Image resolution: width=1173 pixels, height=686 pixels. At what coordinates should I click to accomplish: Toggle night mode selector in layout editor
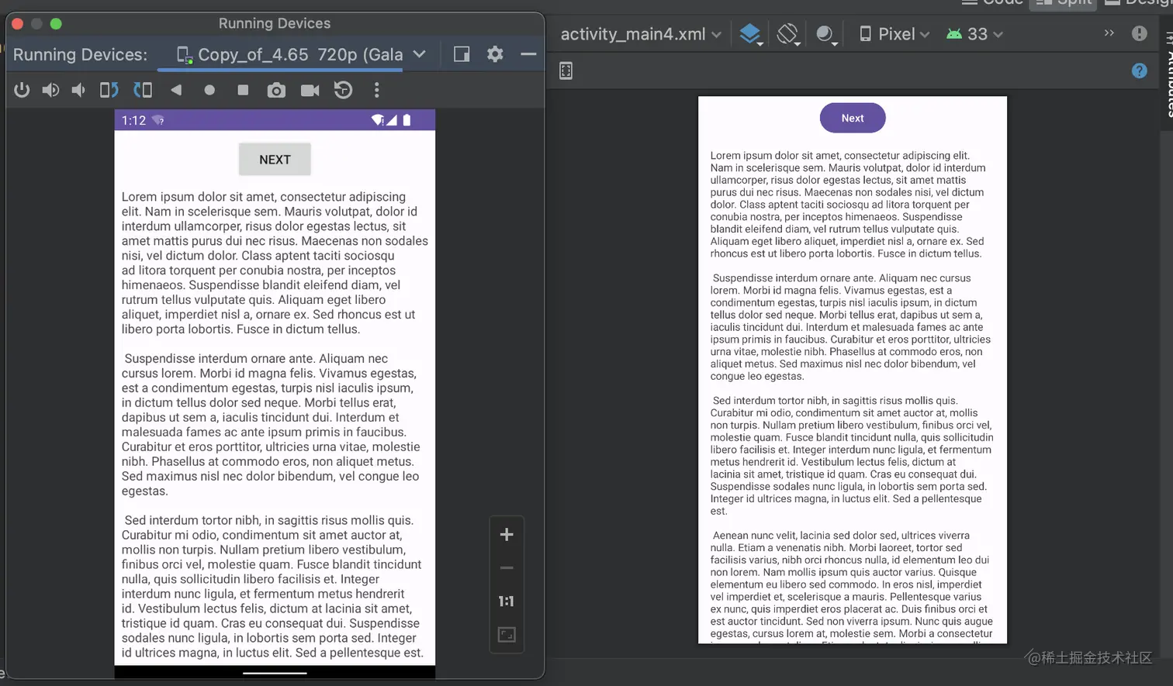[x=825, y=34]
